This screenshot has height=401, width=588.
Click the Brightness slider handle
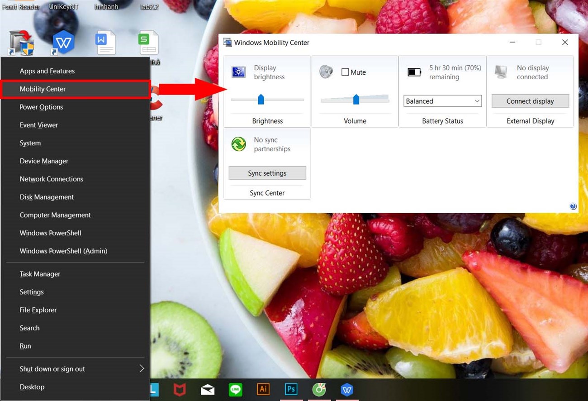(x=261, y=99)
